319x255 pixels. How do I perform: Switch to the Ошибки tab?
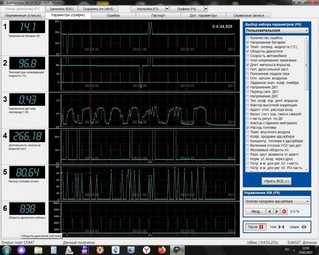(x=113, y=15)
